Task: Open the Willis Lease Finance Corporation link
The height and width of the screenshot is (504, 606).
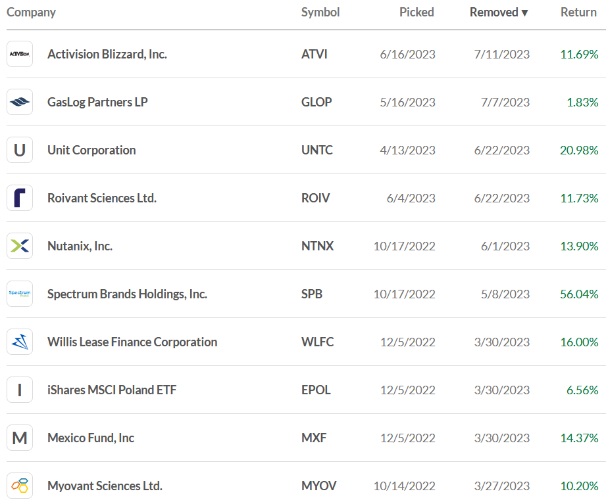Action: coord(132,342)
